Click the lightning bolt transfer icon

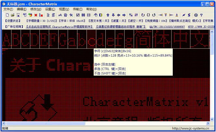(x=183, y=15)
